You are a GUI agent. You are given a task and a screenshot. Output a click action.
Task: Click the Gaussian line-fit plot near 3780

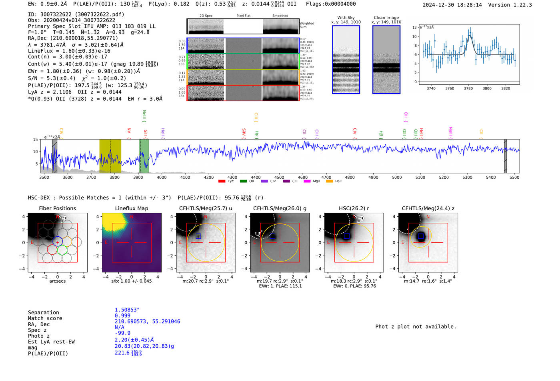pos(469,54)
